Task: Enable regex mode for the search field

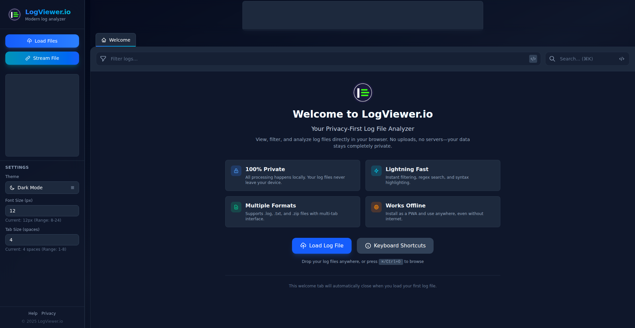Action: click(622, 59)
